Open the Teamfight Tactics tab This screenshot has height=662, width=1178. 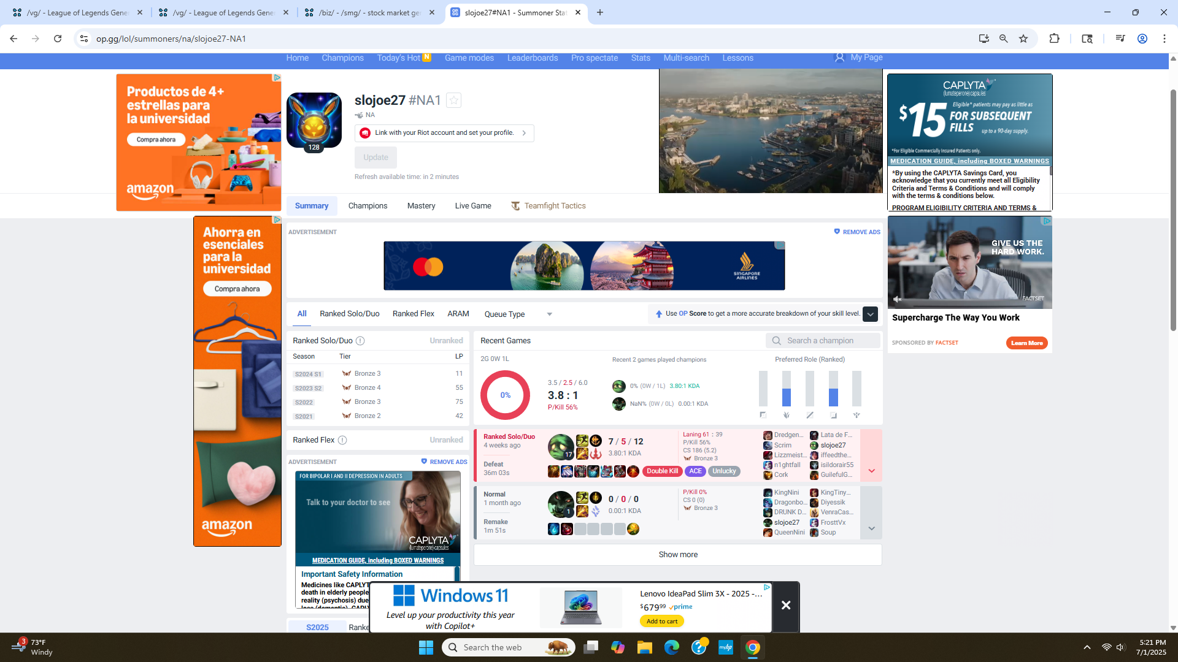(549, 206)
